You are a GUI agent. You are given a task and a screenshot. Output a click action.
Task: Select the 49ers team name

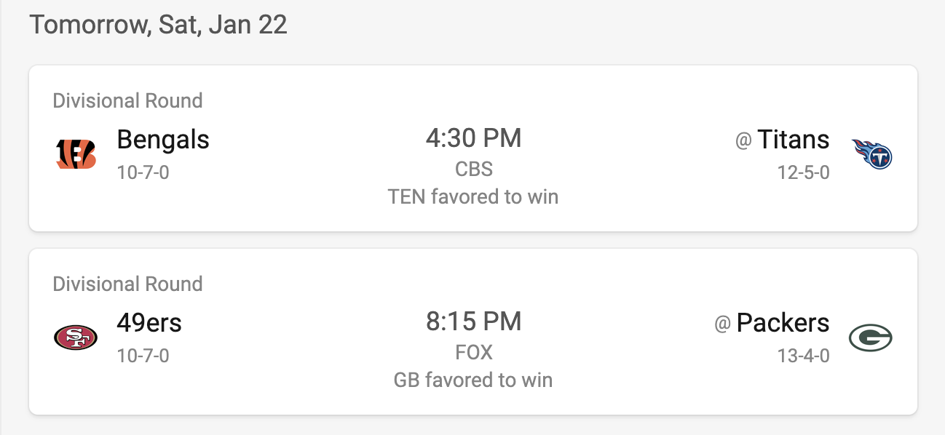[x=149, y=322]
